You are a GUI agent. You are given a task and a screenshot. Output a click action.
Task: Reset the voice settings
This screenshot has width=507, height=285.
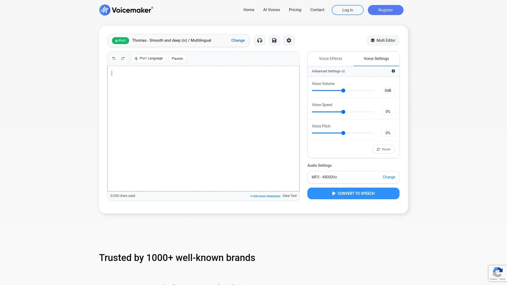coord(383,149)
